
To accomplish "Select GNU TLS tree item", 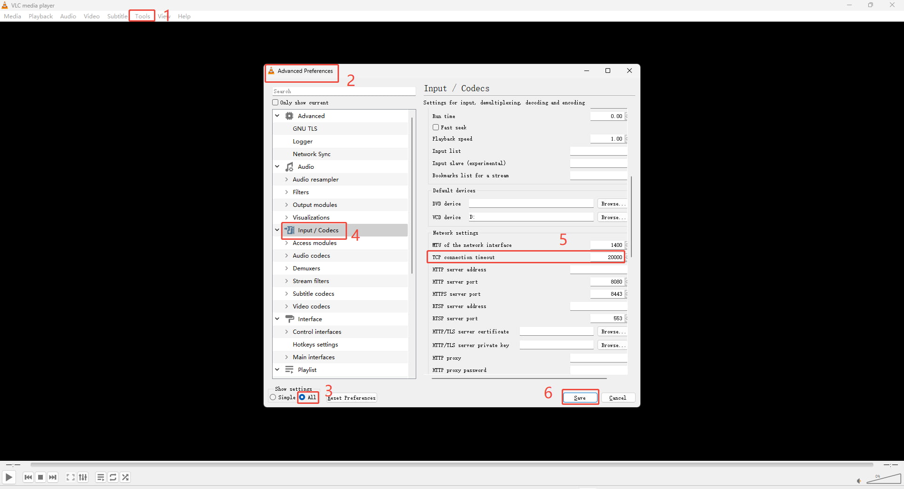I will point(305,128).
